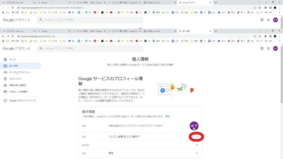The image size is (283, 159).
Task: Open ホーム in the left sidebar
Action: coord(12,59)
